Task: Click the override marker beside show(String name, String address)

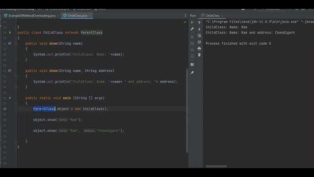Action: click(x=10, y=71)
